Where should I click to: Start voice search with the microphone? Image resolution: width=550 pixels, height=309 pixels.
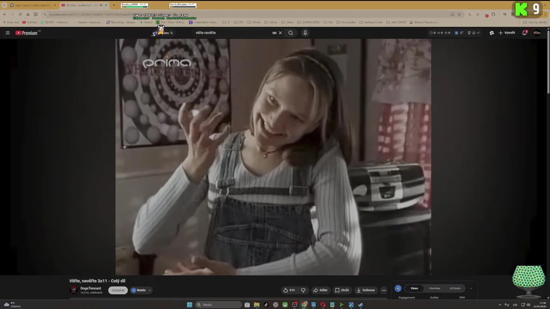pyautogui.click(x=305, y=33)
